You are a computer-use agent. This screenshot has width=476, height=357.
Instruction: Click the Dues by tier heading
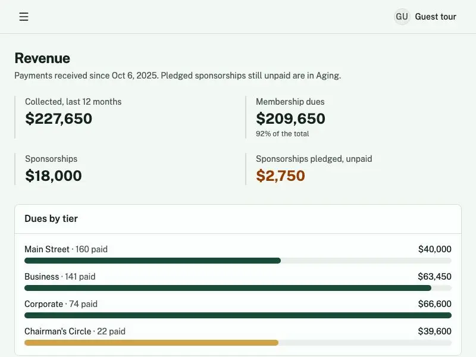pyautogui.click(x=51, y=218)
